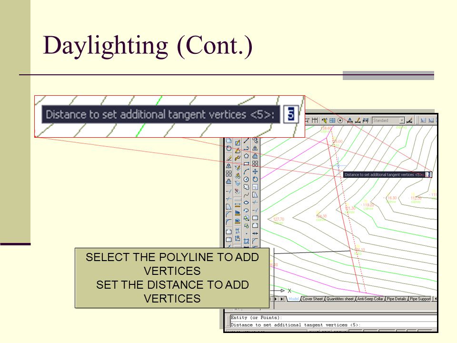This screenshot has height=343, width=457.
Task: Open the Standard dimension style dropdown
Action: tap(388, 120)
